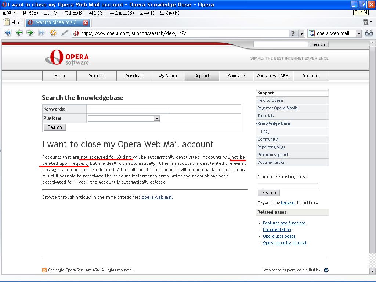The height and width of the screenshot is (282, 376).
Task: Click in the Keywords input field
Action: 129,109
